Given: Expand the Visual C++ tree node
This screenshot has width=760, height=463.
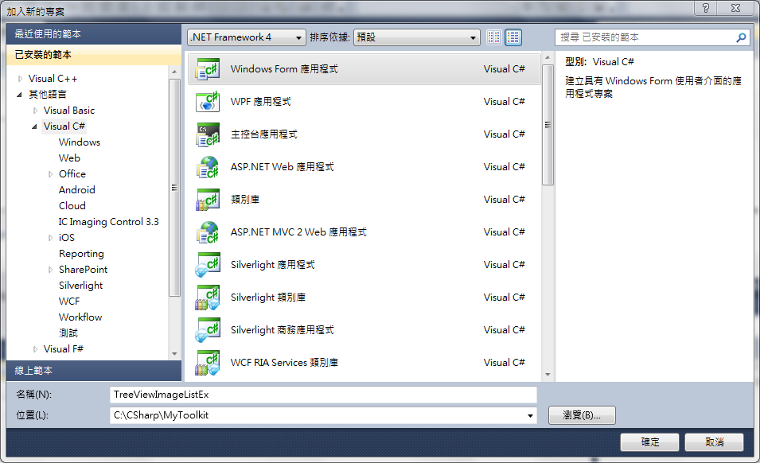Looking at the screenshot, I should 20,79.
